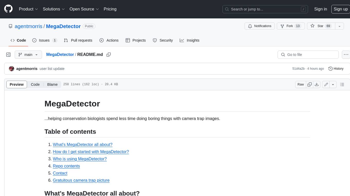This screenshot has height=196, width=350.
Task: Copy the README.md file path
Action: pos(109,55)
